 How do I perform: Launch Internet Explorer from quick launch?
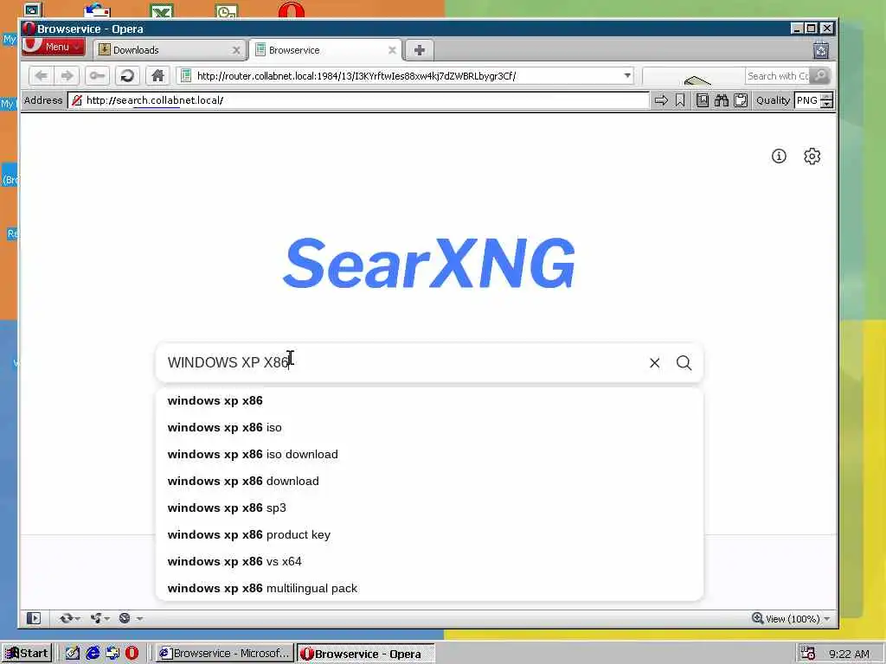point(93,654)
